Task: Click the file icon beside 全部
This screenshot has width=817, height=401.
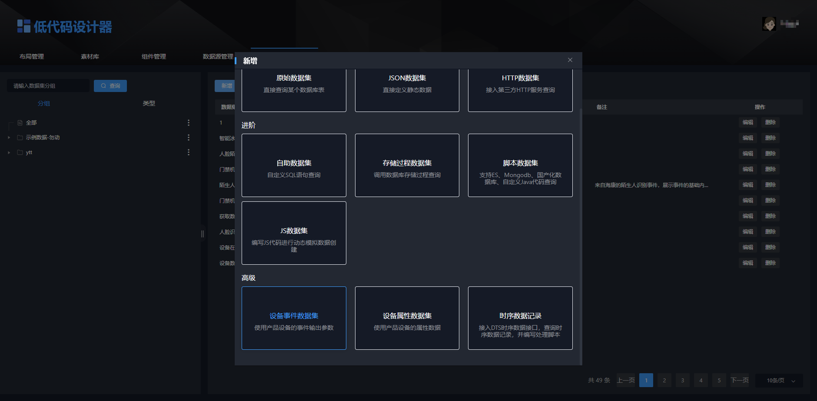Action: 20,123
